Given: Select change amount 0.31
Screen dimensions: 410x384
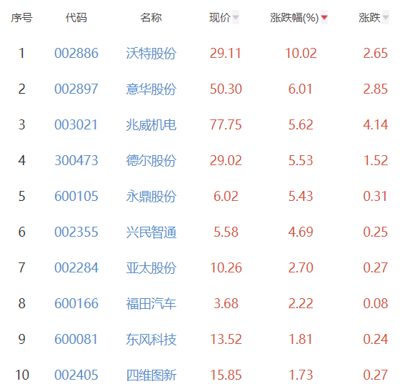Looking at the screenshot, I should click(x=375, y=197).
